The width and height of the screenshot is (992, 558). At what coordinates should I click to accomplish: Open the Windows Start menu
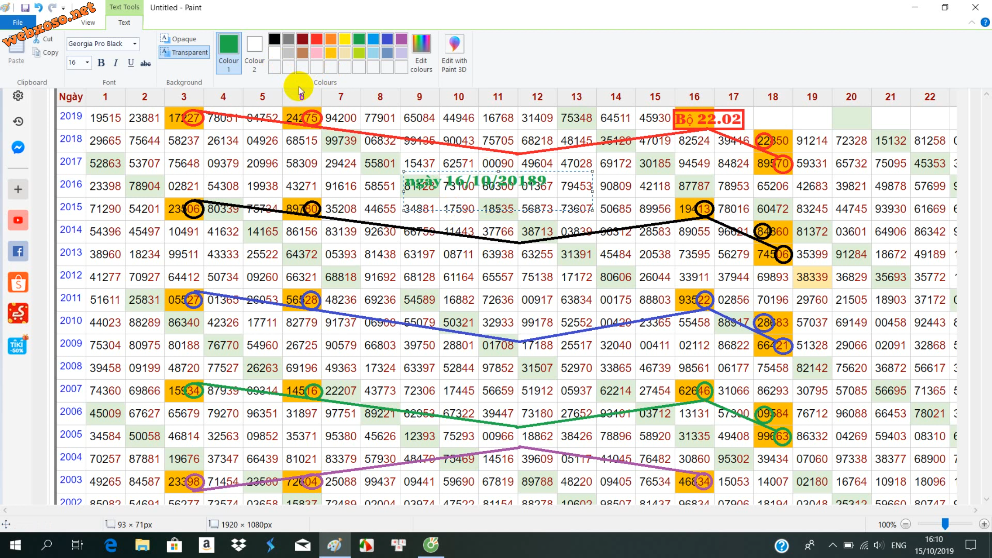[15, 545]
